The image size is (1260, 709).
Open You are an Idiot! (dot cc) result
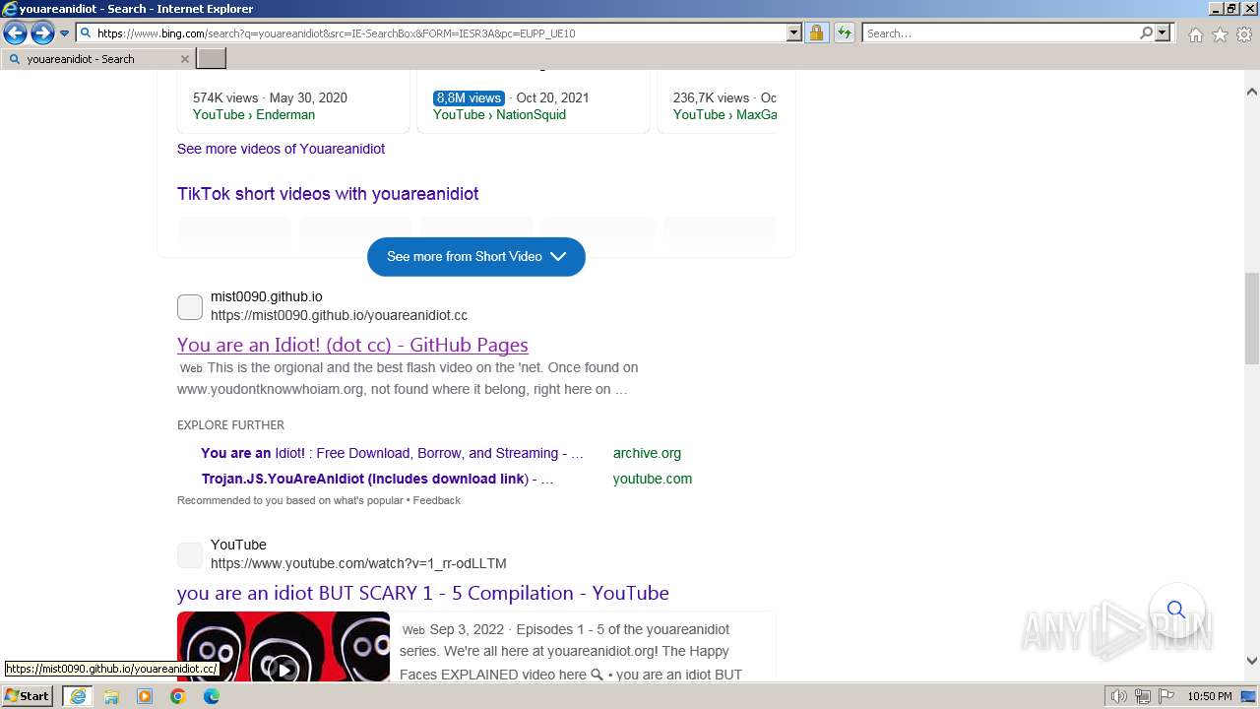[352, 345]
